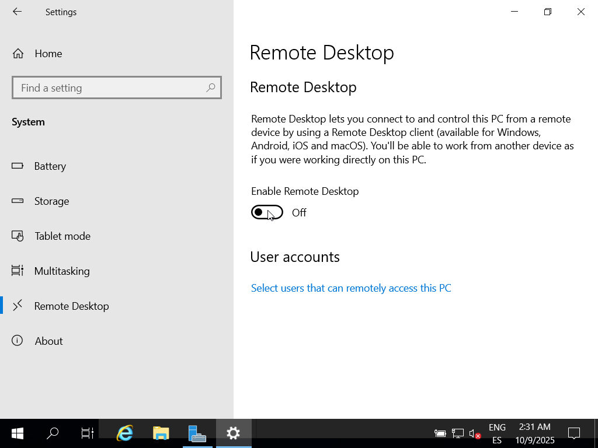Open Server Manager from the taskbar
This screenshot has height=448, width=598.
(x=197, y=433)
